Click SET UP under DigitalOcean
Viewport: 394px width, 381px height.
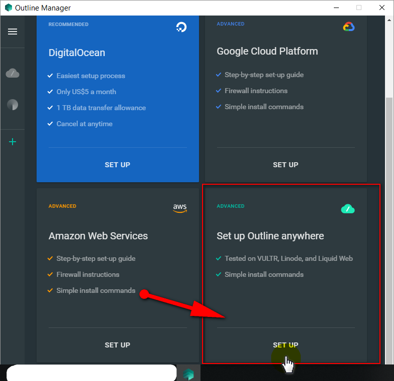117,165
